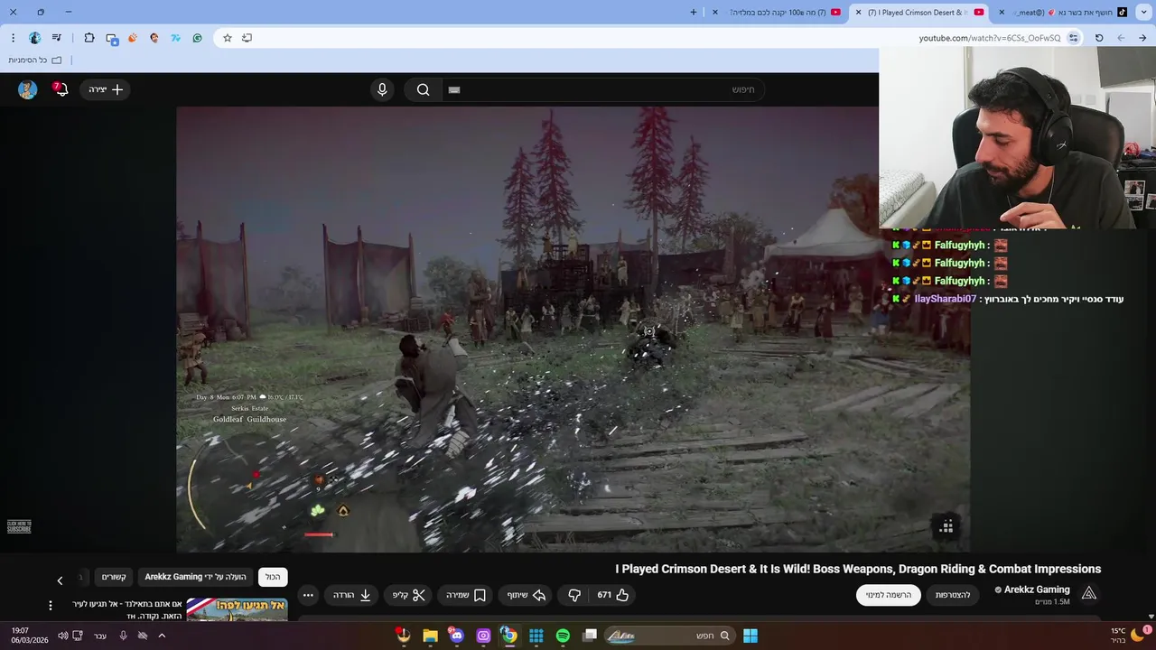This screenshot has height=650, width=1156.
Task: Open File Explorer from the taskbar
Action: [x=430, y=636]
